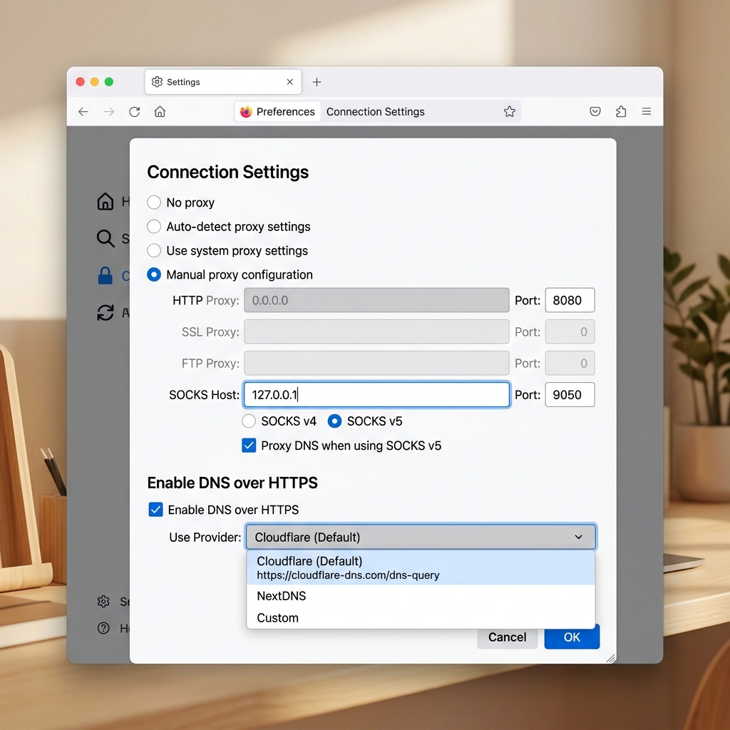Image resolution: width=730 pixels, height=730 pixels.
Task: Click the SOCKS port field 9050
Action: (570, 395)
